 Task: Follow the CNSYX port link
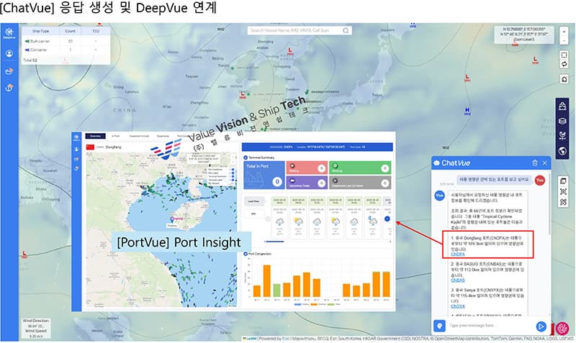click(458, 306)
